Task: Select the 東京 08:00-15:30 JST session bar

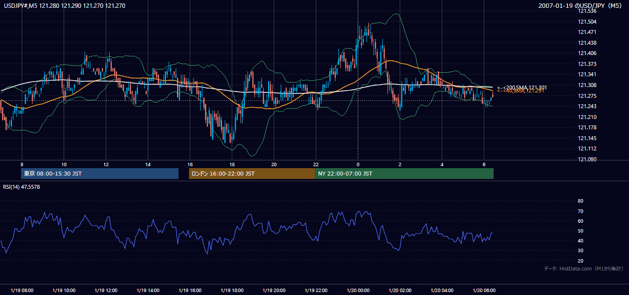Action: (100, 174)
